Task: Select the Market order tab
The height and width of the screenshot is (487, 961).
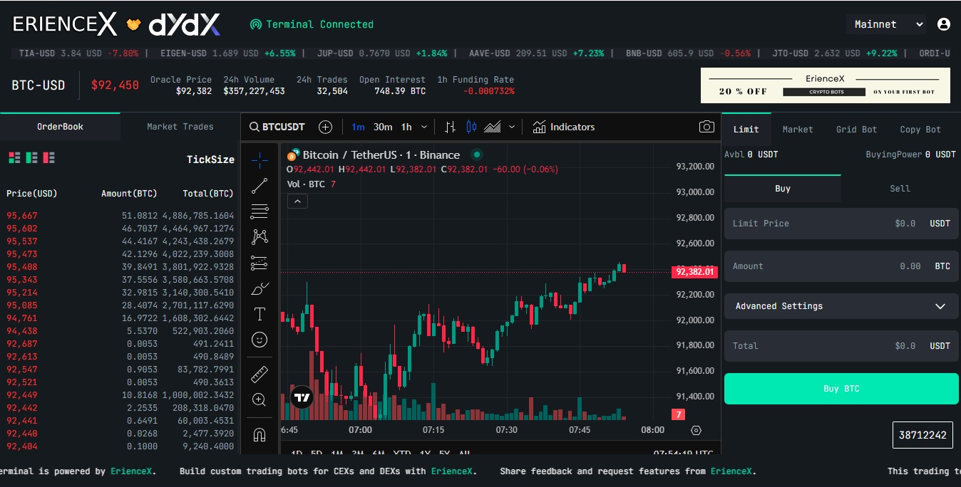Action: click(x=798, y=129)
